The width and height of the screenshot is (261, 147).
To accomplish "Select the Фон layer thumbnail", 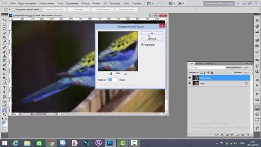I will 196,83.
